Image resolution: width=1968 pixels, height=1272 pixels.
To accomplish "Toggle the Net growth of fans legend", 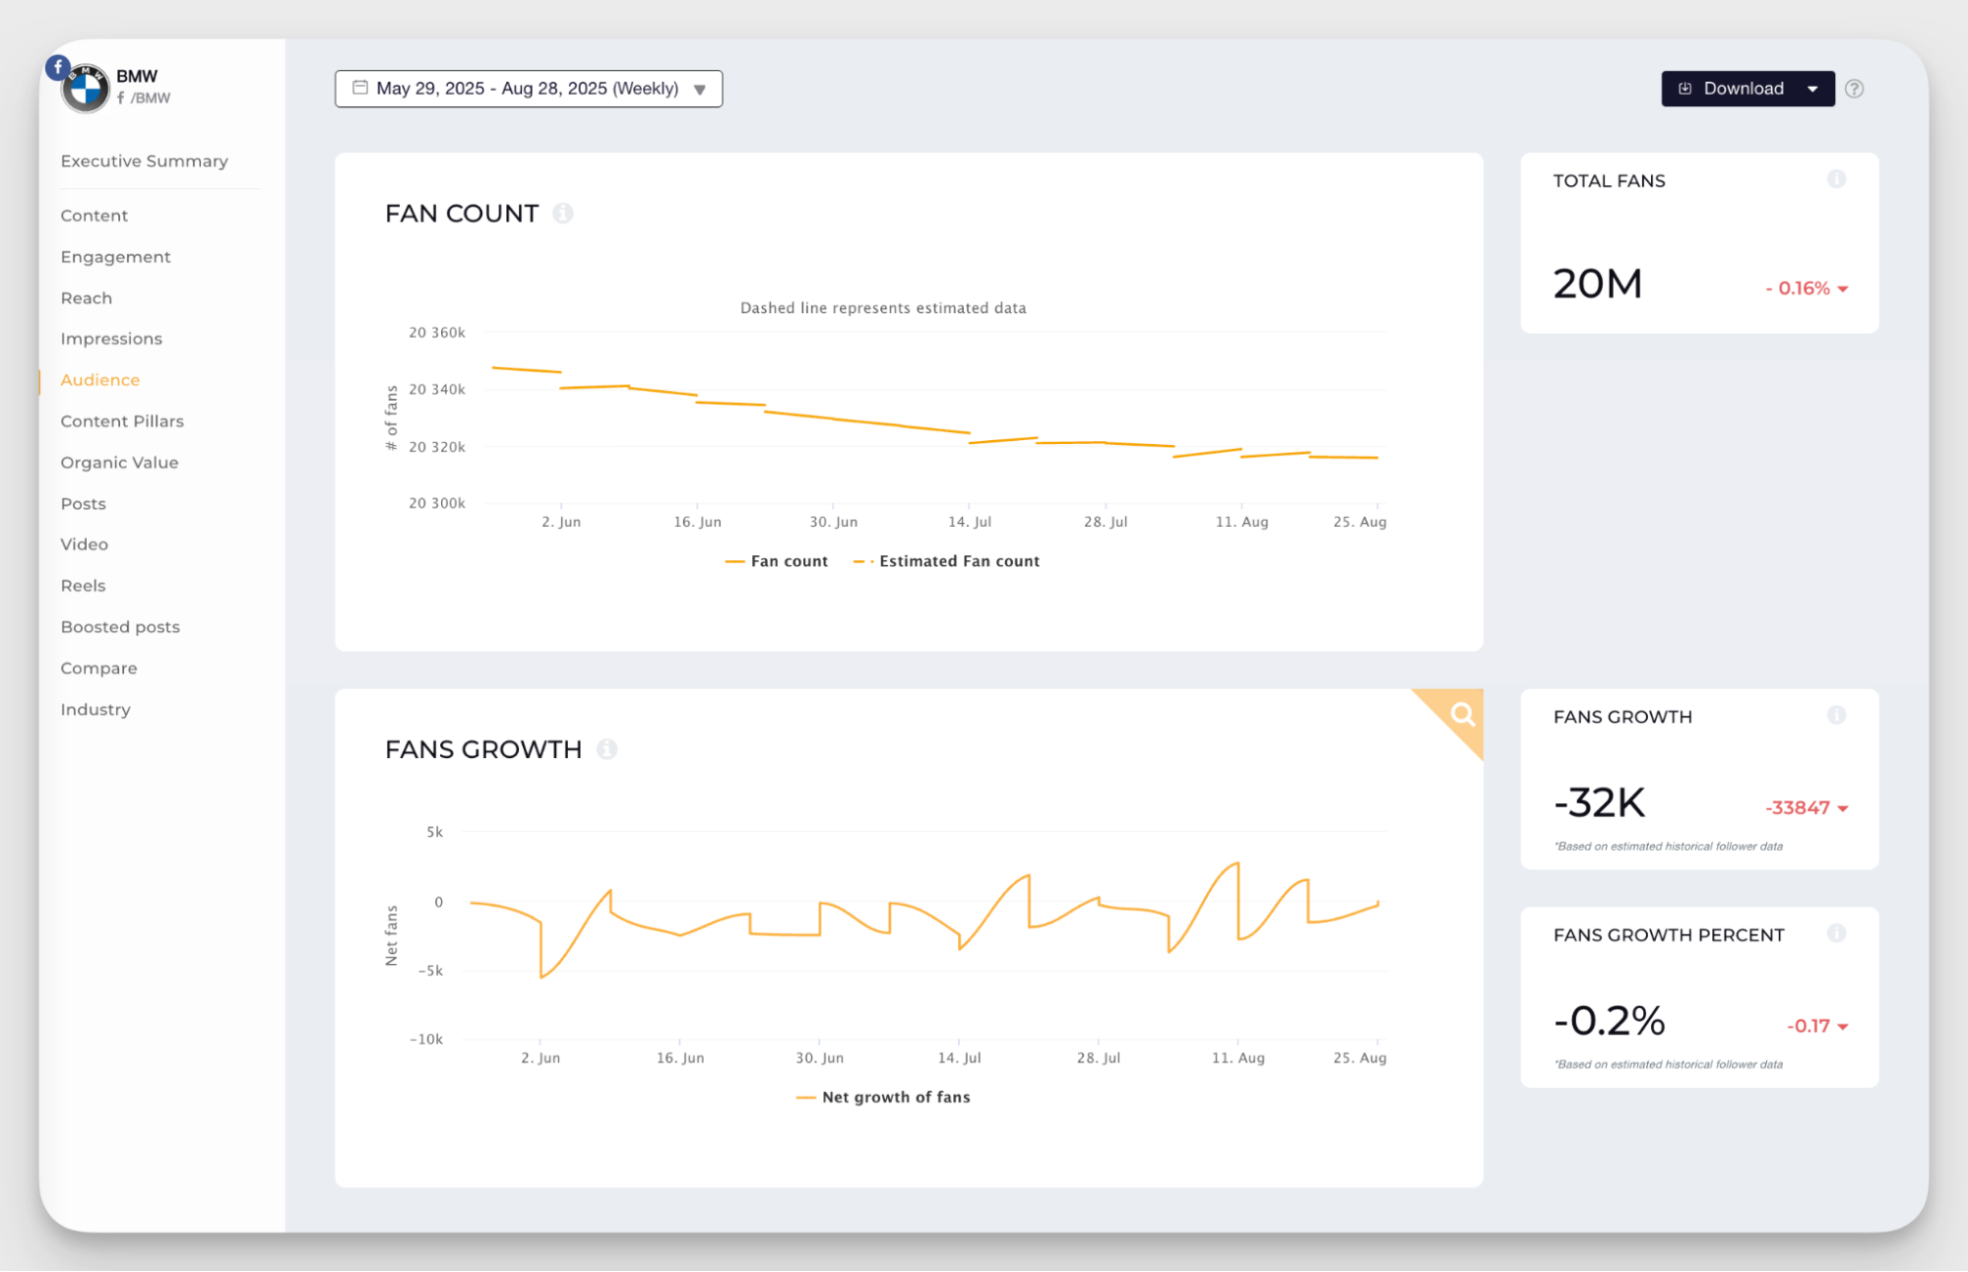I will [x=894, y=1097].
